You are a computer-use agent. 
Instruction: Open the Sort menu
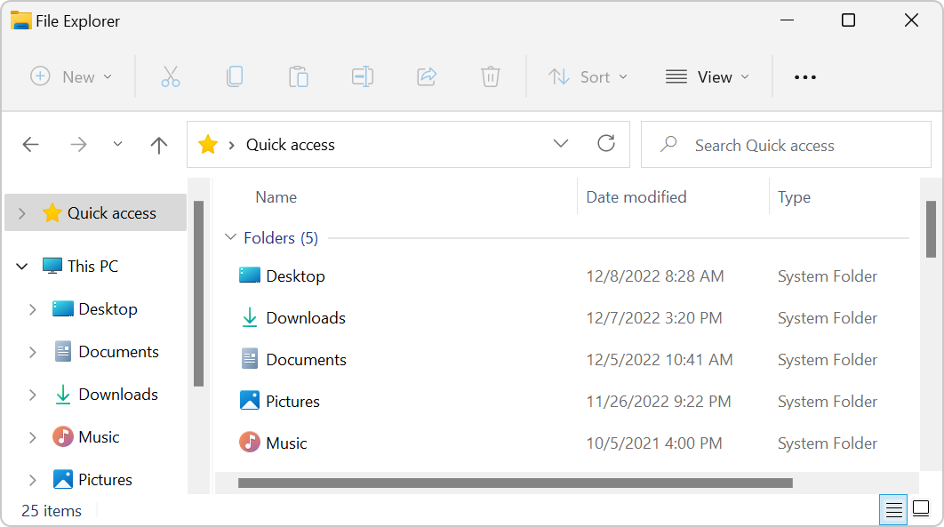click(x=588, y=77)
